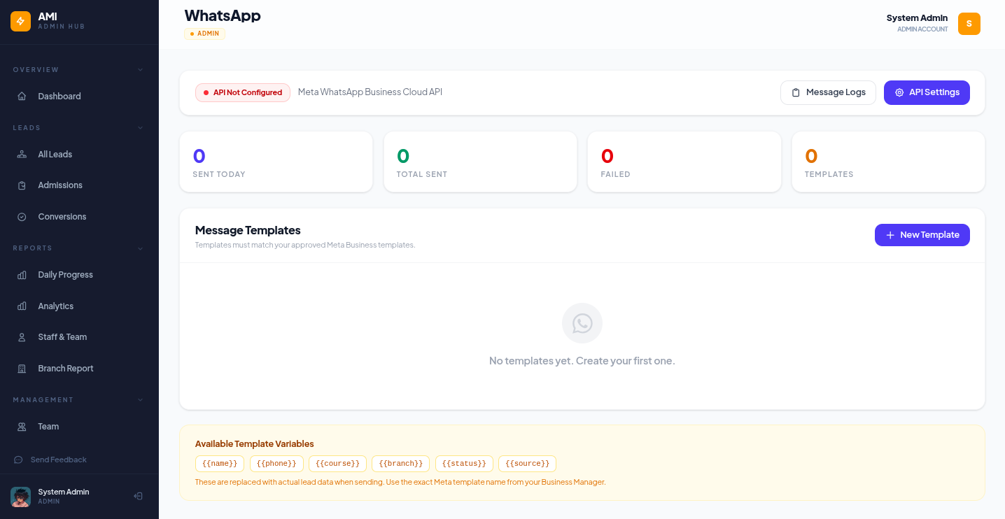Open Team under Management

pos(79,427)
